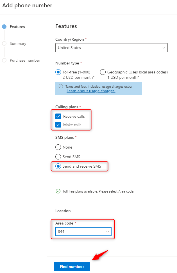Open the Purchase number step
The image size is (177, 273).
25,60
